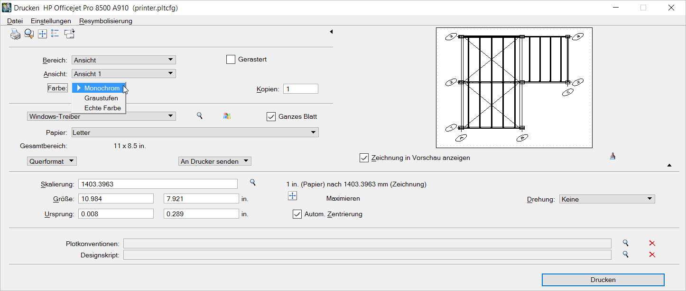Open the Ansicht 1 dropdown
The width and height of the screenshot is (686, 291).
pyautogui.click(x=124, y=74)
